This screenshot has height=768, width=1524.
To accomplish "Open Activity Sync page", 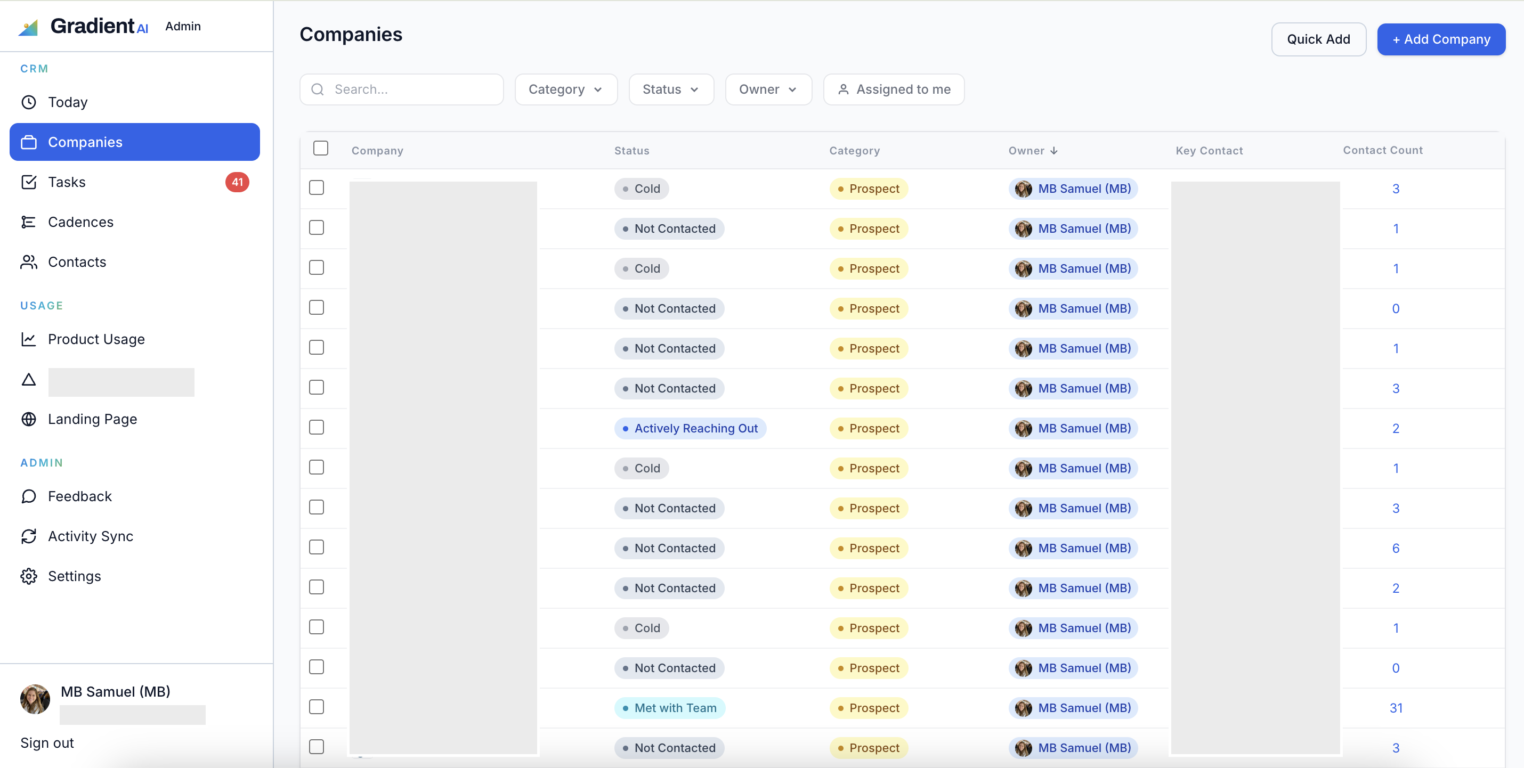I will (134, 536).
